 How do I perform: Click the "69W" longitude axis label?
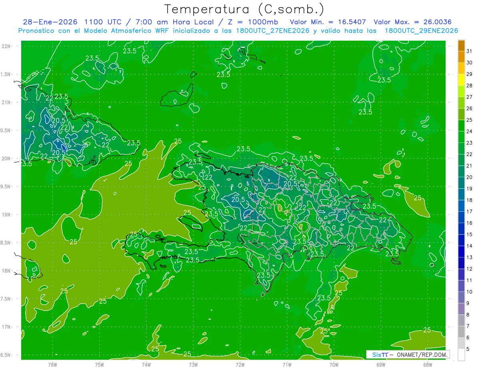point(381,365)
